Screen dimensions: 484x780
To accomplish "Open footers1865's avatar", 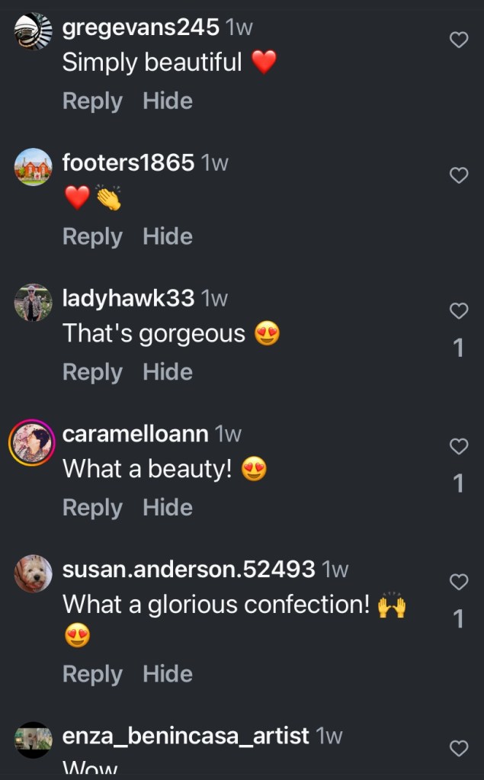I will point(34,167).
